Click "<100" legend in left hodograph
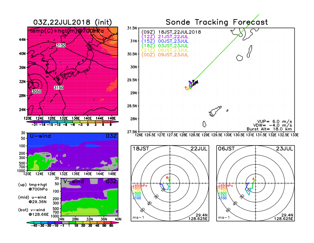Screen dimensions: 314x243 [x=136, y=198]
